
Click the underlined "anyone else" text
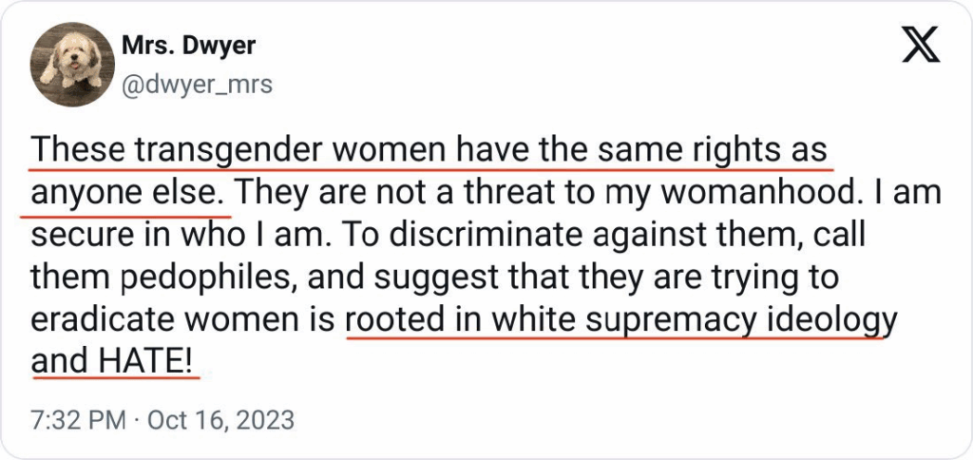point(127,193)
